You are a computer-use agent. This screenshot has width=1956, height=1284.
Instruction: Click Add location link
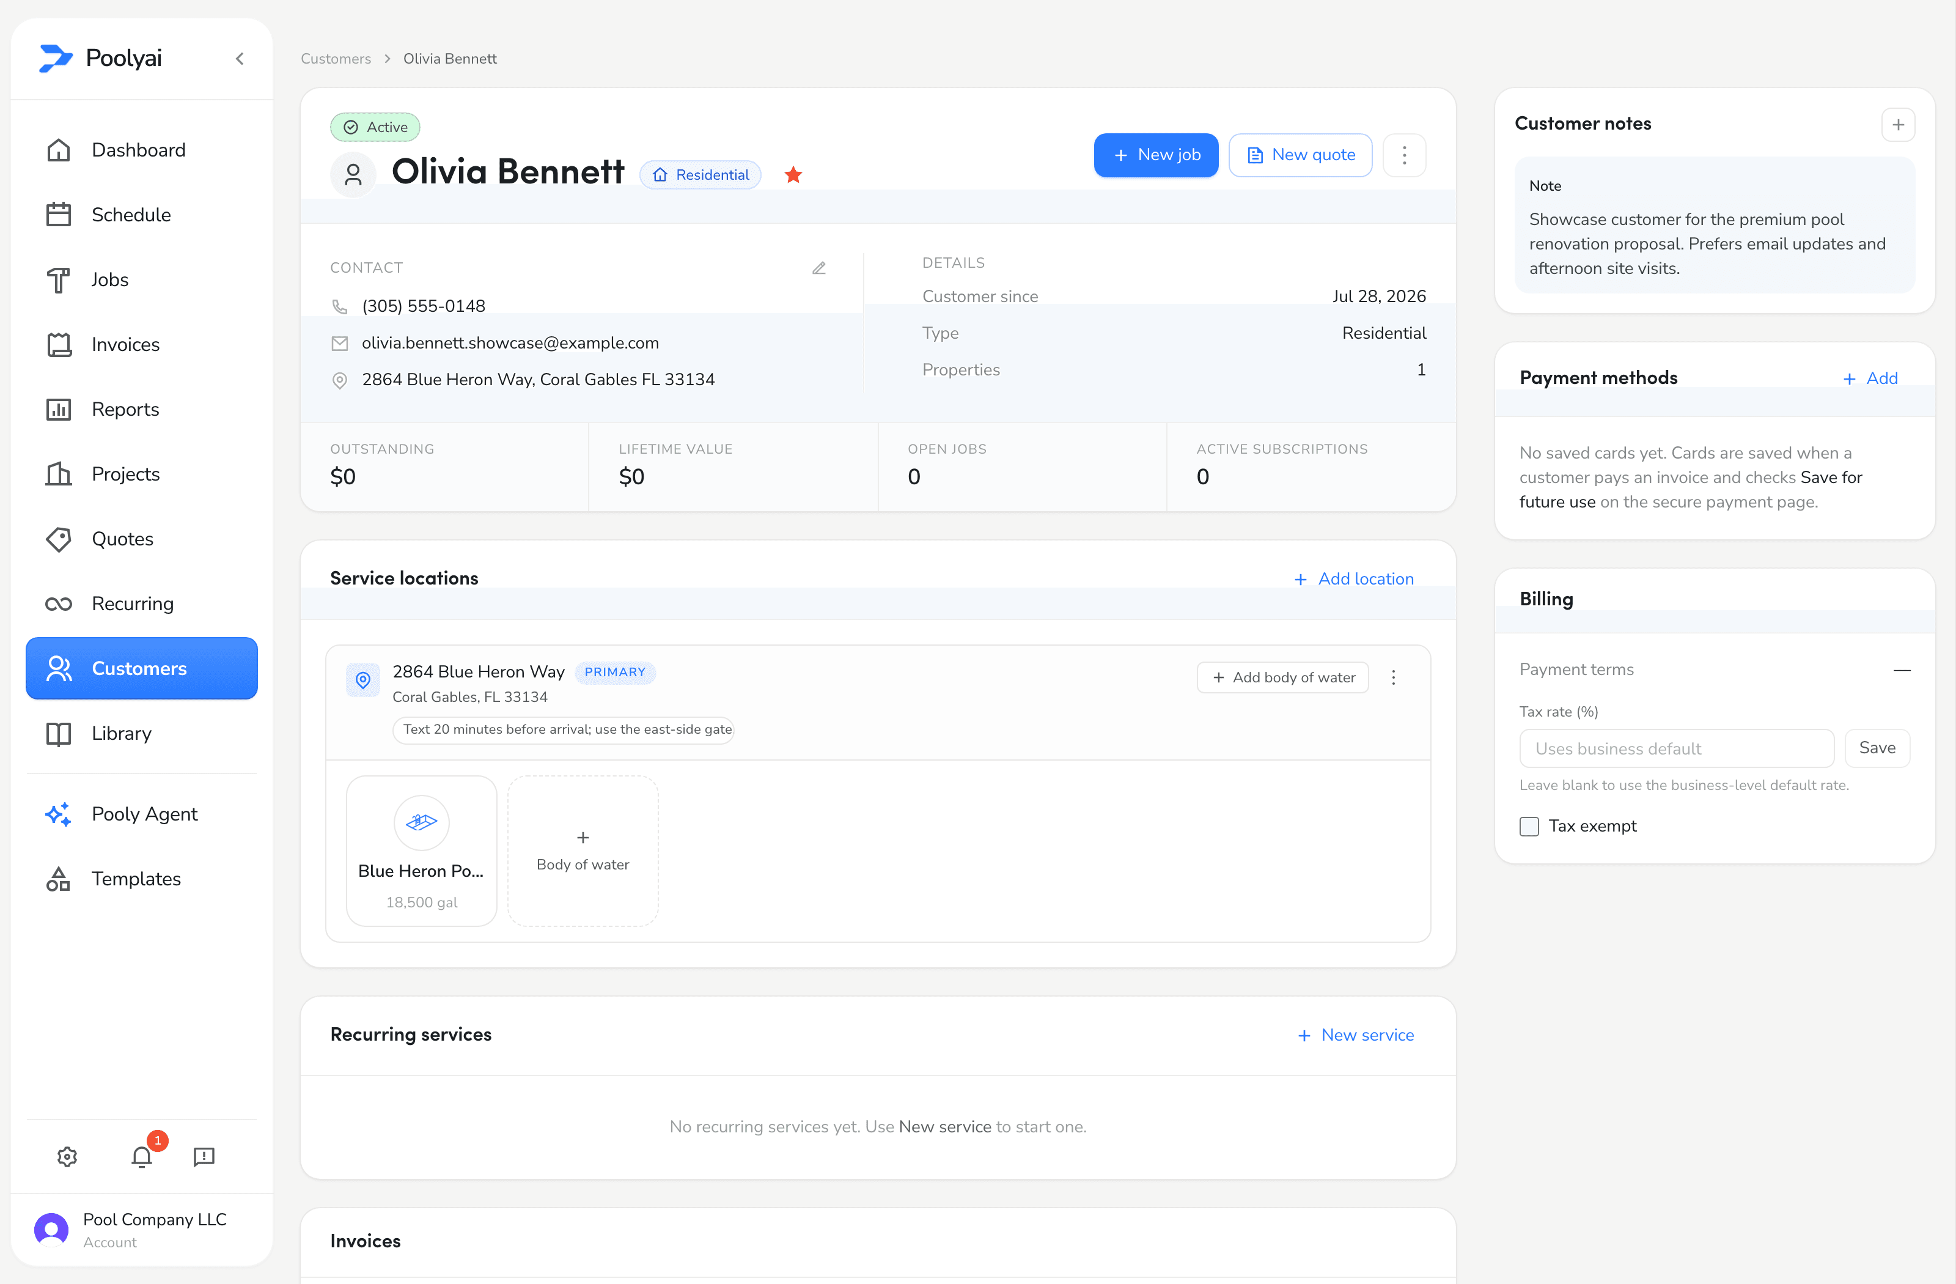tap(1355, 578)
